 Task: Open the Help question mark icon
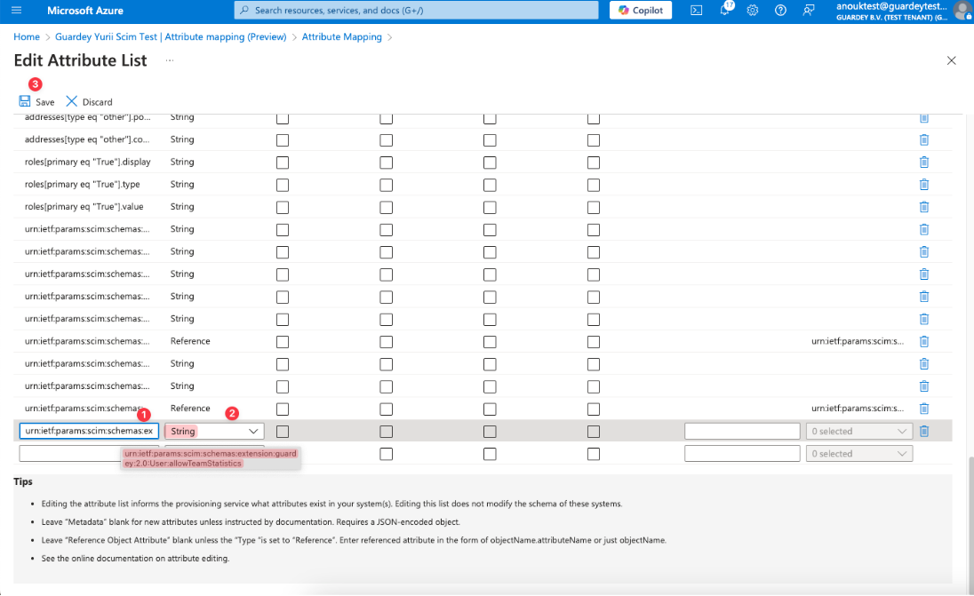tap(780, 11)
